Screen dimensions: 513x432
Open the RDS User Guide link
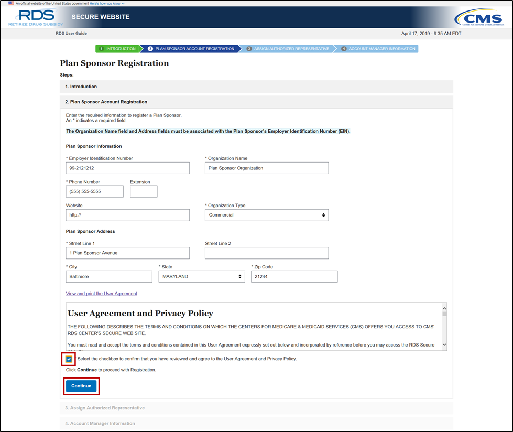(70, 34)
